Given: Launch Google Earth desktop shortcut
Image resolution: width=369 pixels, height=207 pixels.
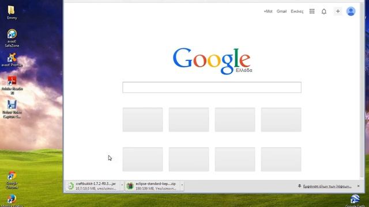Looking at the screenshot, I should click(355, 201).
